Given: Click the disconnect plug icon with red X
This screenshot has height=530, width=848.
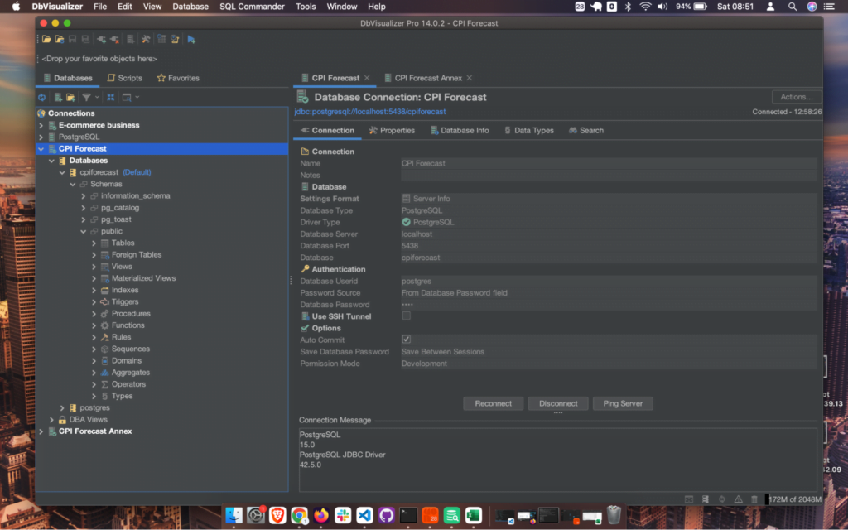Looking at the screenshot, I should coord(114,39).
